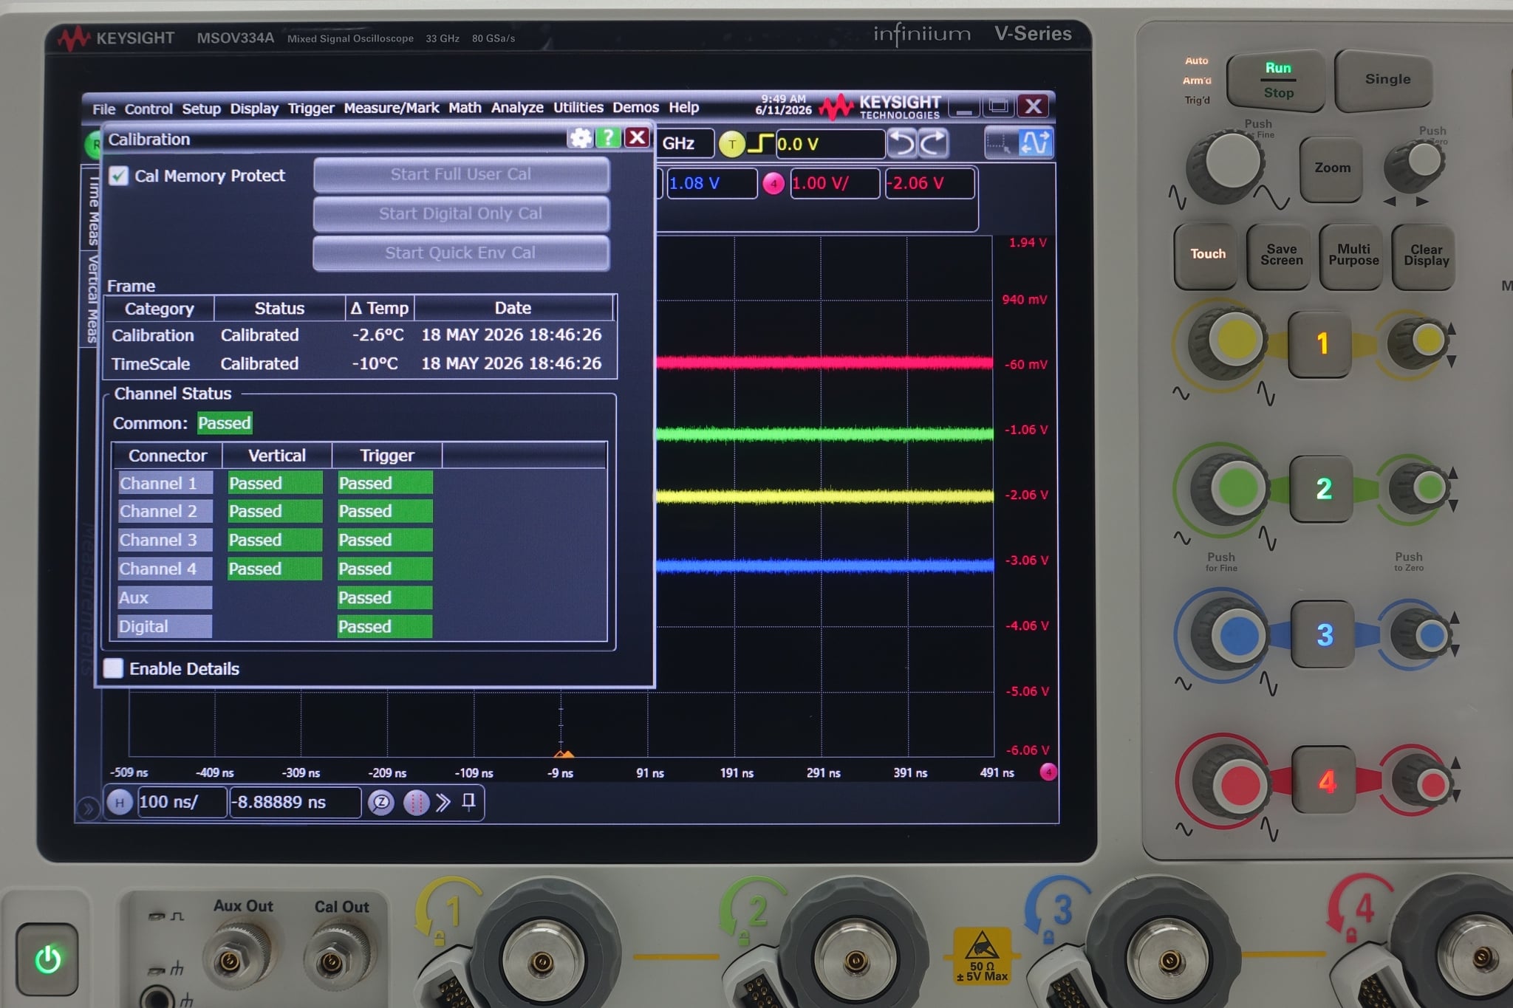Open the Control menu
Image resolution: width=1513 pixels, height=1008 pixels.
click(x=148, y=109)
